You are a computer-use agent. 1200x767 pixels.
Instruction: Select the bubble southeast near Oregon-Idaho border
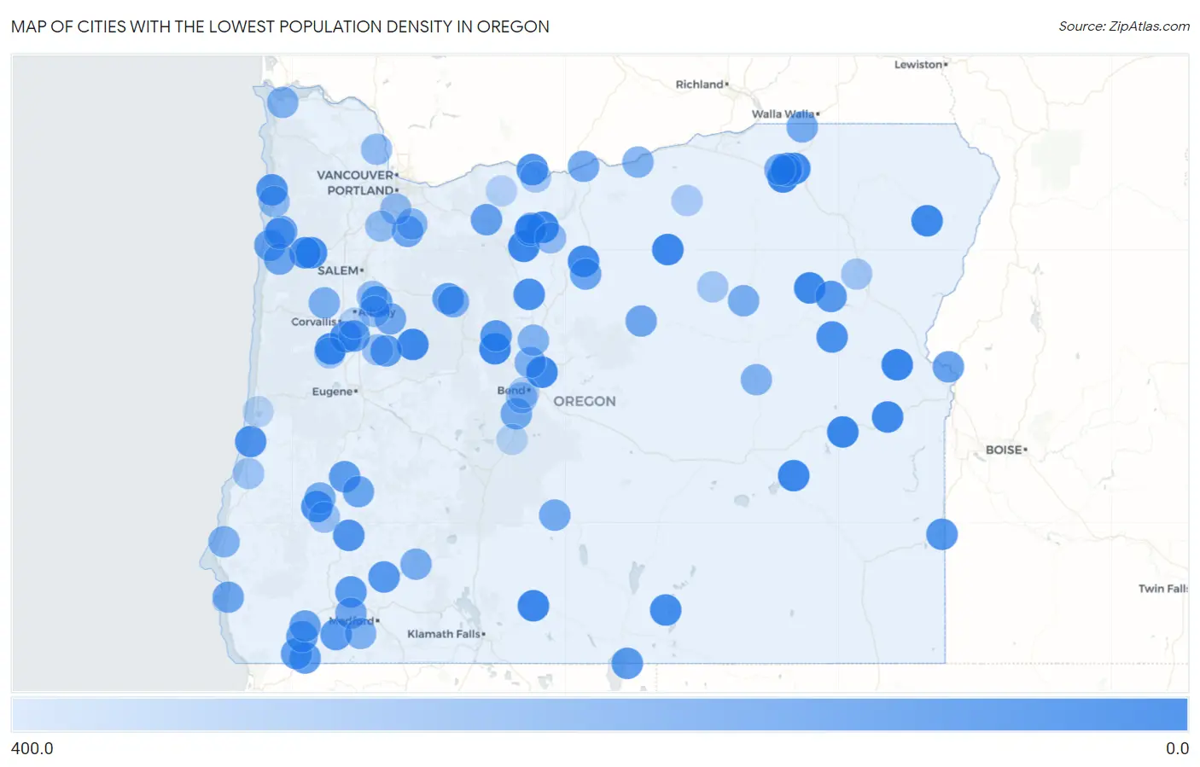(942, 535)
